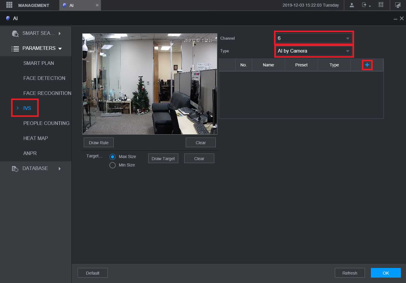This screenshot has width=406, height=283.
Task: Click the user account icon
Action: (x=352, y=5)
